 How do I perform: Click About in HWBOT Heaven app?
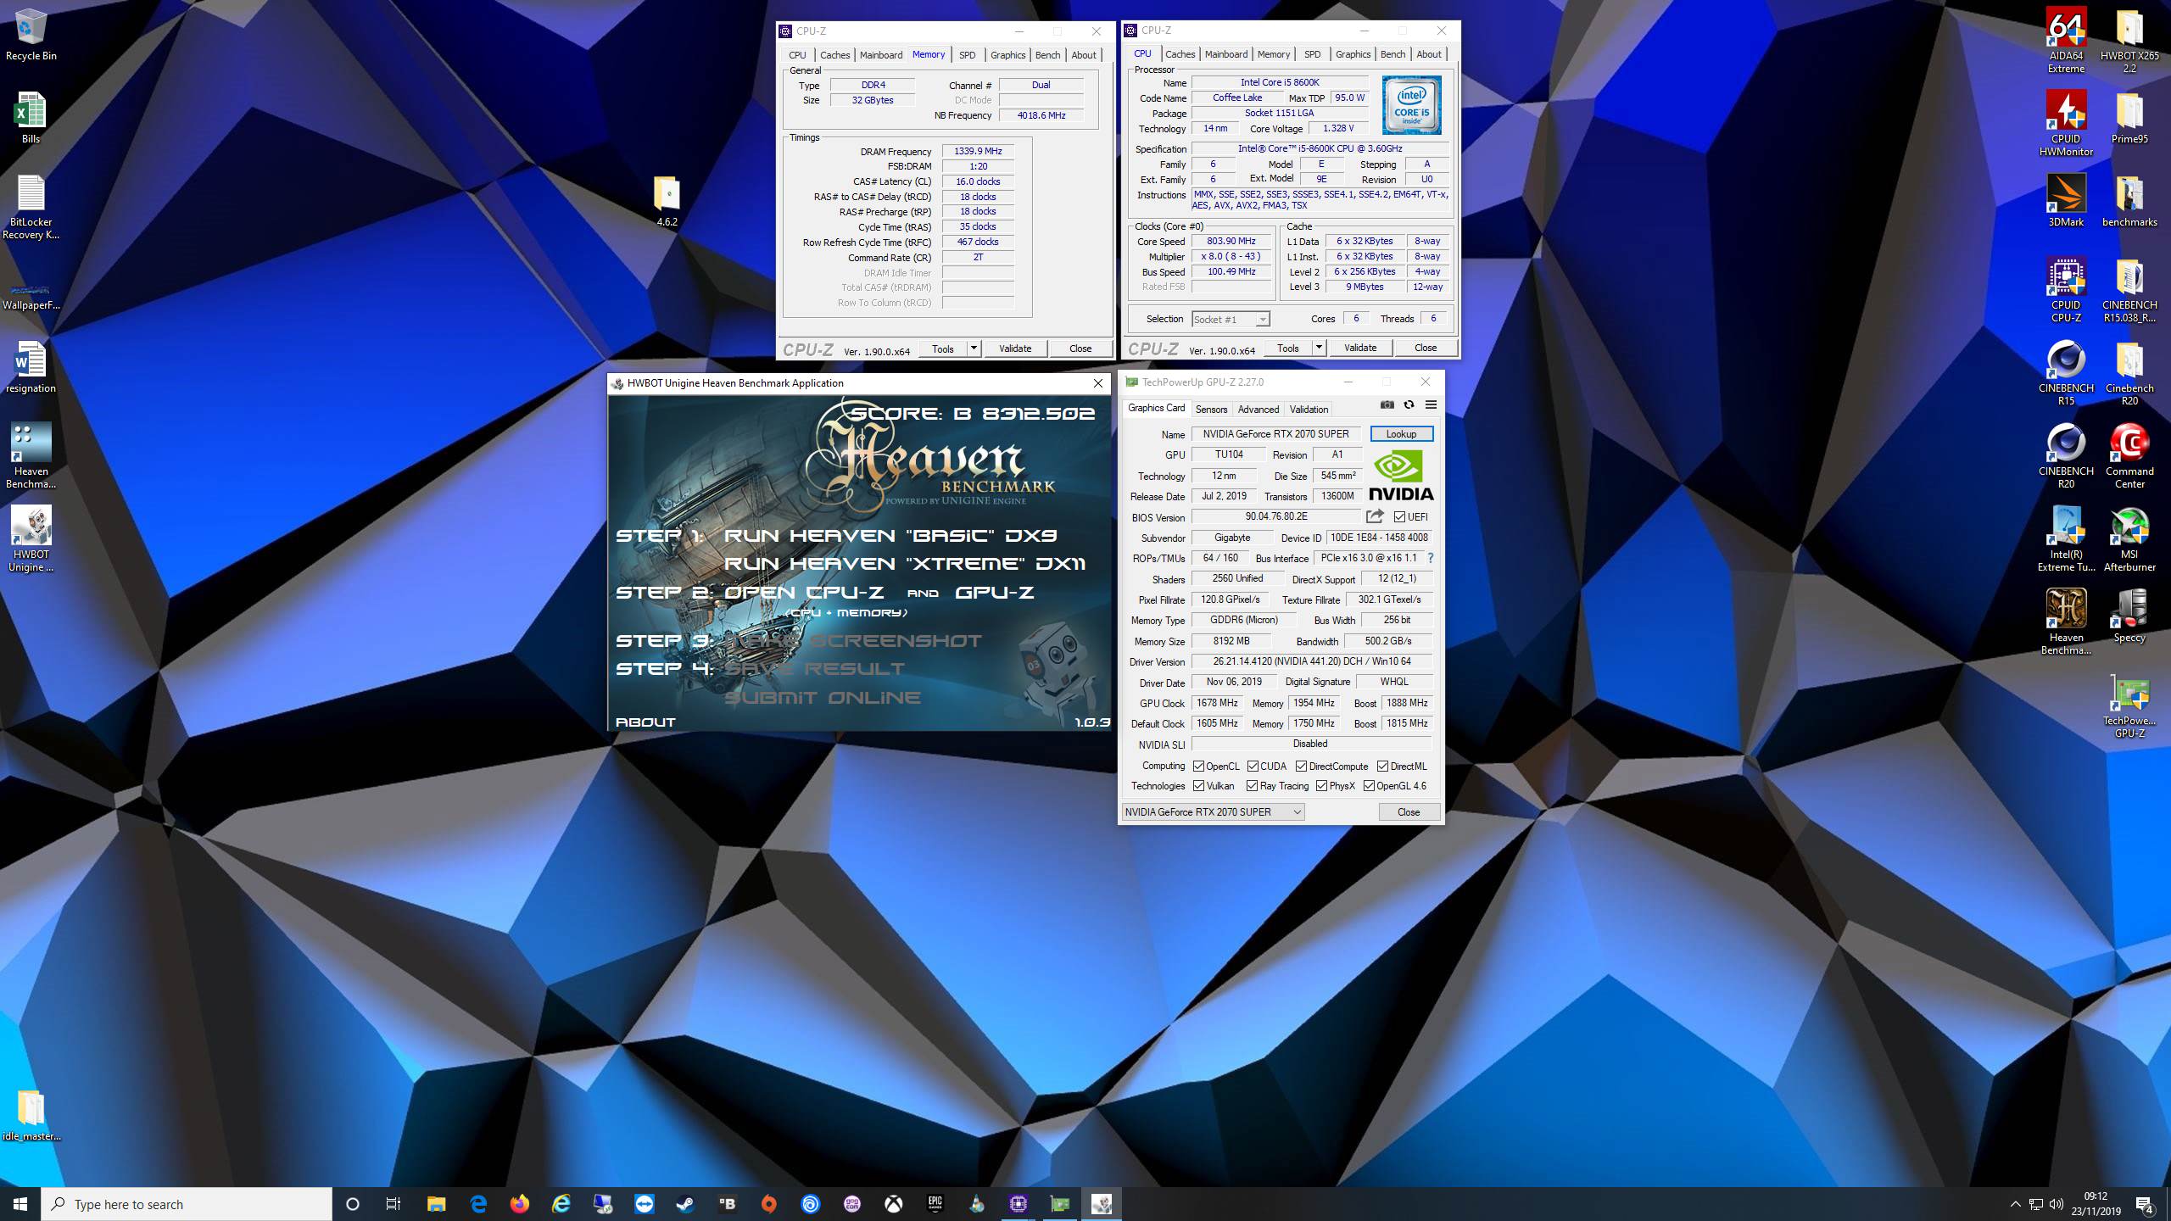point(645,722)
